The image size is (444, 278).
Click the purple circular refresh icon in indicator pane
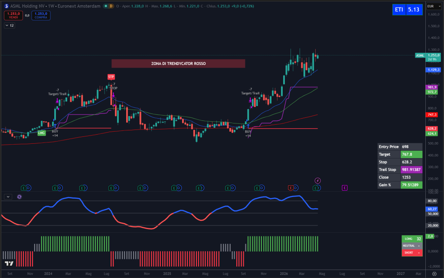[x=19, y=197]
